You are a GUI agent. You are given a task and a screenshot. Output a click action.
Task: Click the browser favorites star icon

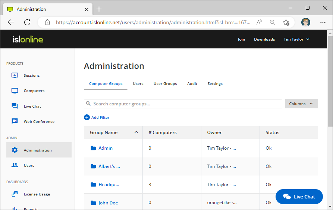[x=286, y=22]
